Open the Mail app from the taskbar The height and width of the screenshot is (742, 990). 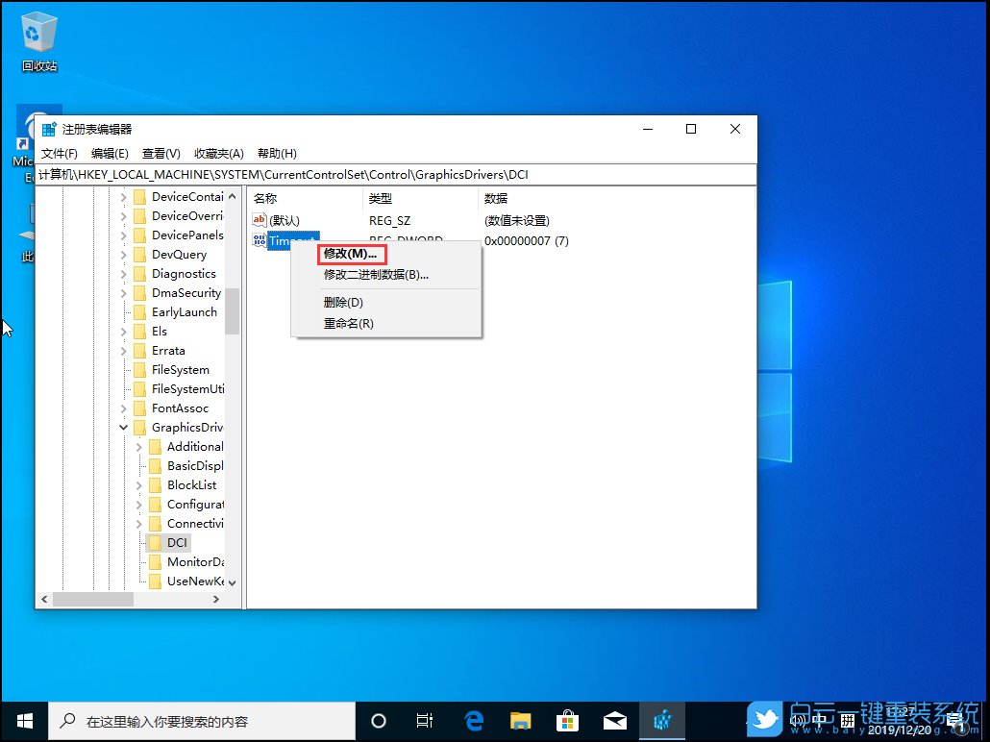click(x=615, y=720)
